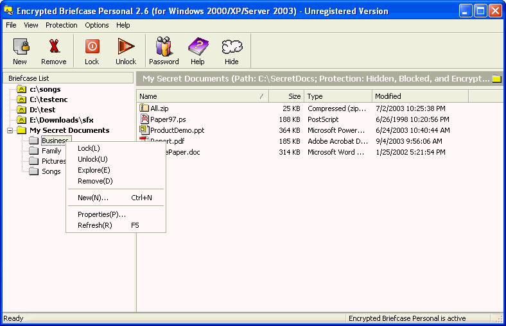
Task: Open the Help menu in menu bar
Action: 123,25
